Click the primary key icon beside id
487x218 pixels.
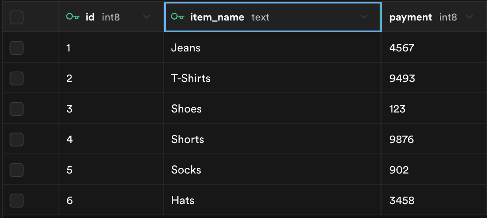click(72, 17)
